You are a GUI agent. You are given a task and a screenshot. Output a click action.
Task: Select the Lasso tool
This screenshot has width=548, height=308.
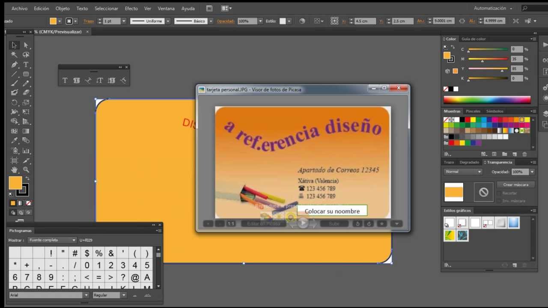26,55
